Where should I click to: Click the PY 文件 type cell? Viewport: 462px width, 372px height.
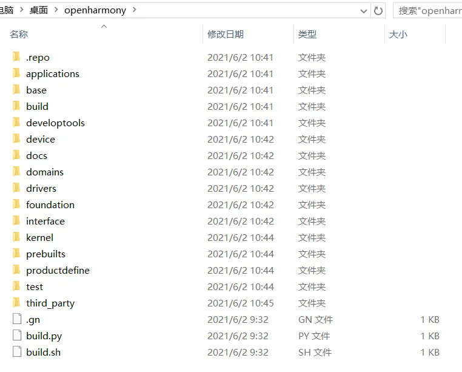tap(314, 336)
